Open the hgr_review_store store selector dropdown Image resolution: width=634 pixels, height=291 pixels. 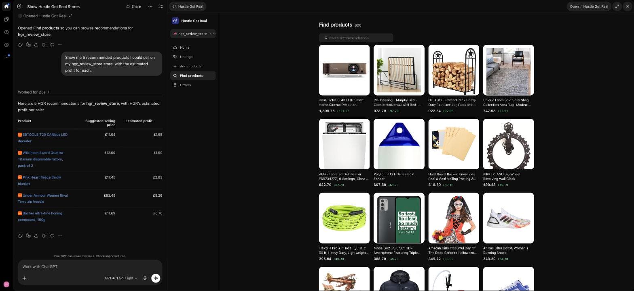coord(193,34)
